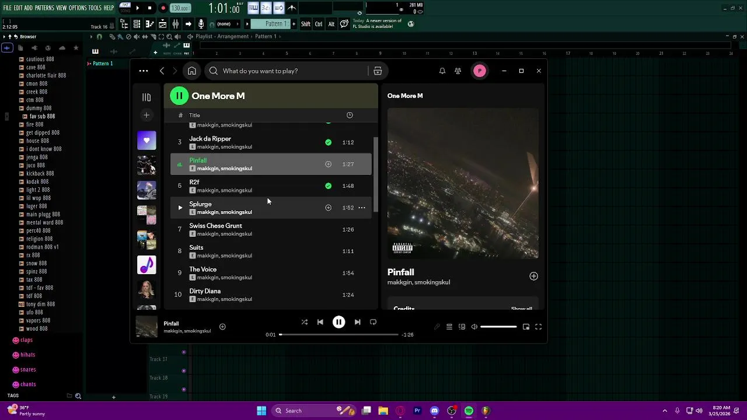Click the Browse icon in Spotify search bar
747x420 pixels.
[378, 71]
